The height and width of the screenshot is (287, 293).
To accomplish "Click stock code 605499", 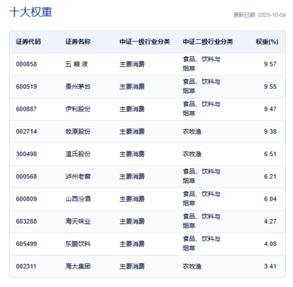I will pos(27,244).
